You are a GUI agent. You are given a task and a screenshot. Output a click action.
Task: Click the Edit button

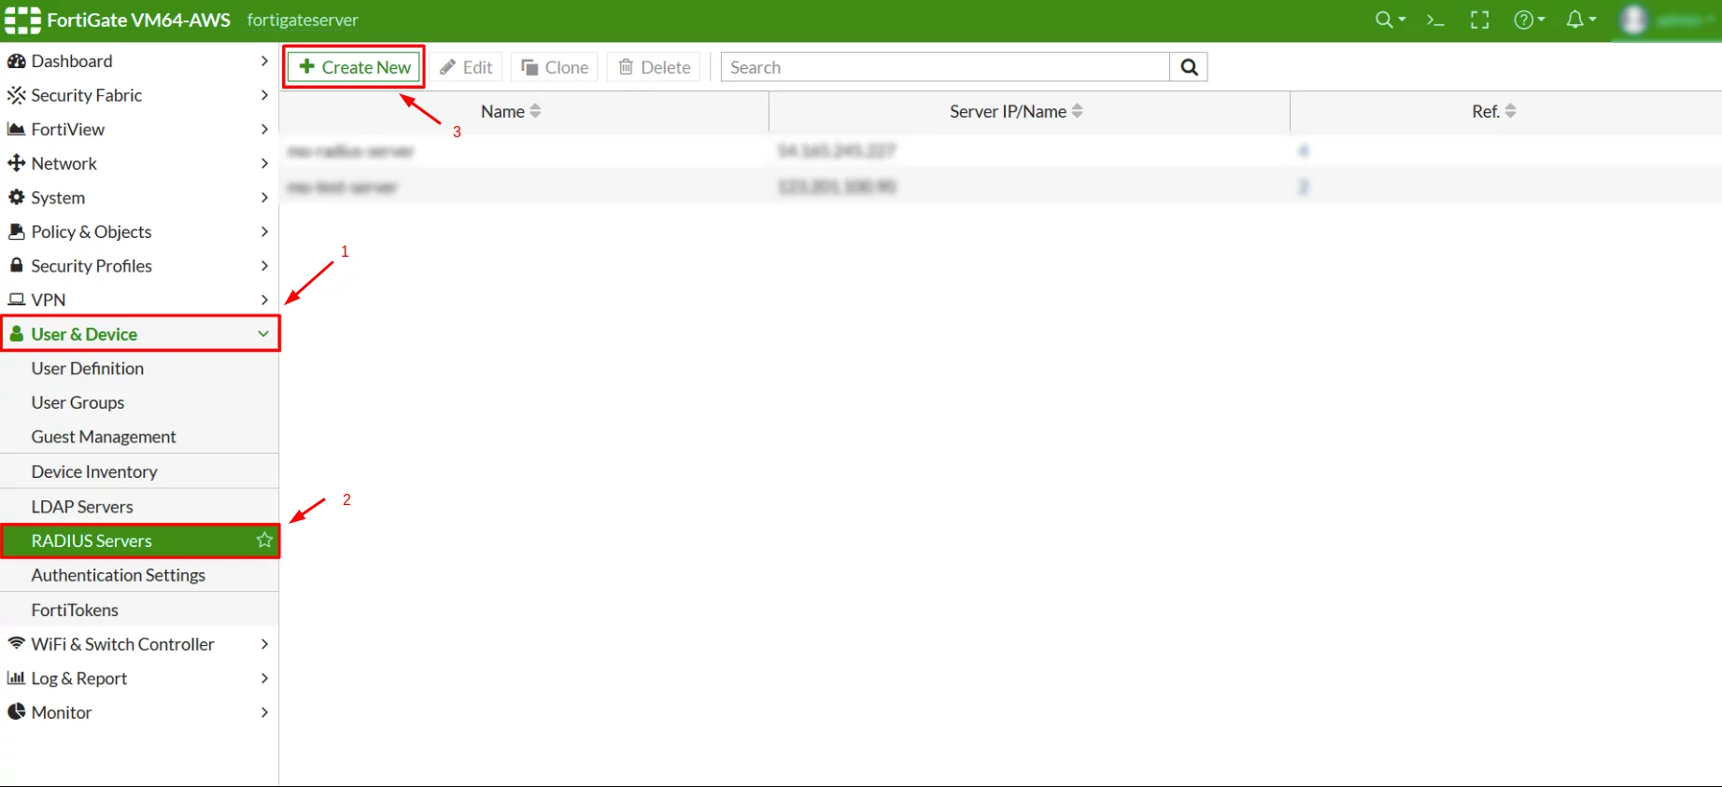click(x=466, y=67)
